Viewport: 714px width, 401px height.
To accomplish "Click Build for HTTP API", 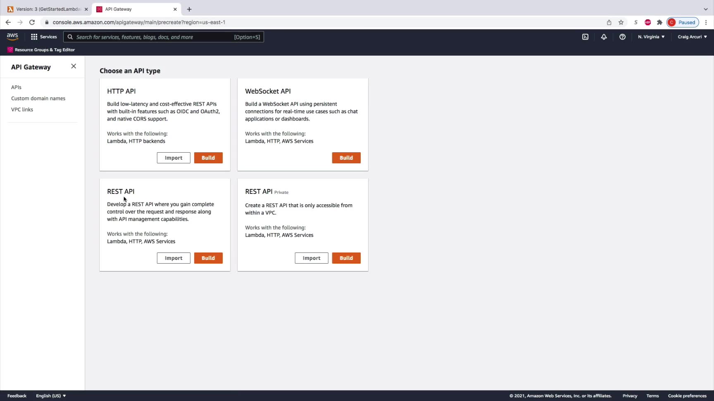I will point(208,158).
